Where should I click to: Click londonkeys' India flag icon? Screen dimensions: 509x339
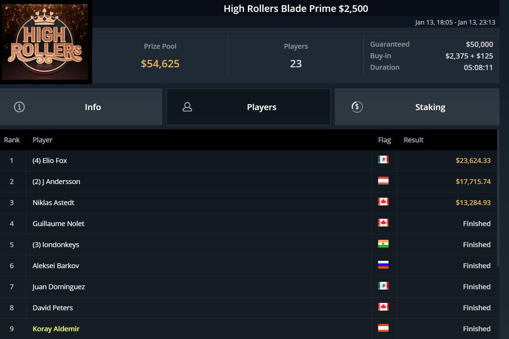pyautogui.click(x=383, y=244)
